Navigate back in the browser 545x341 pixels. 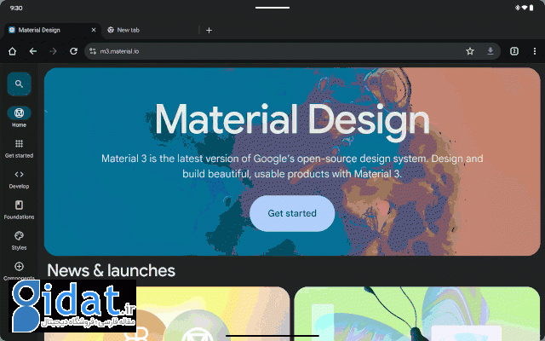[33, 51]
